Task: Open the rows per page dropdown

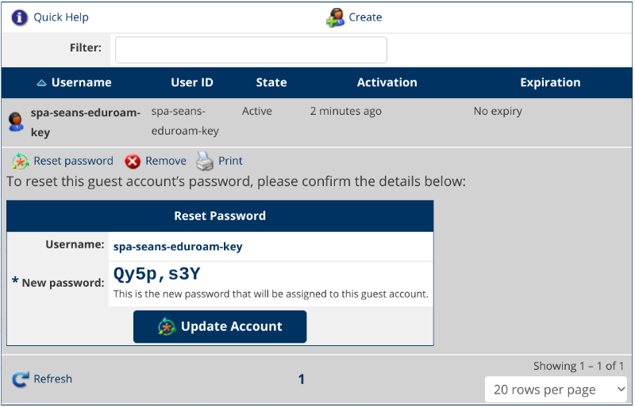Action: [556, 390]
